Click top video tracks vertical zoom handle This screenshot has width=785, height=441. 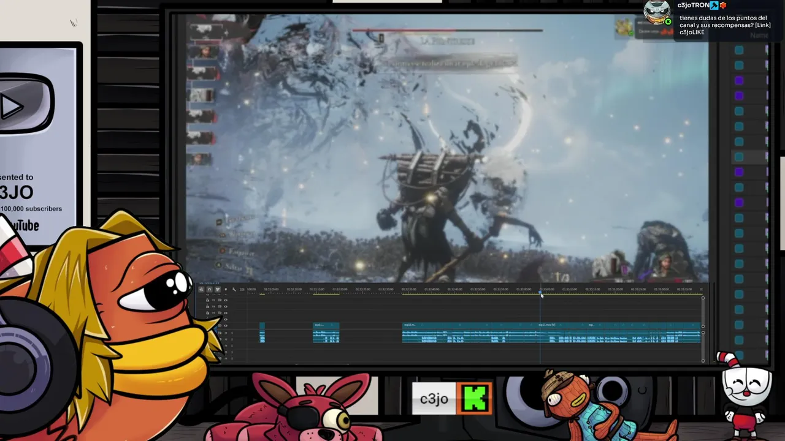[x=703, y=298]
